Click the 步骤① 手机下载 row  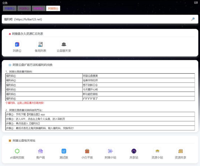(x=100, y=114)
